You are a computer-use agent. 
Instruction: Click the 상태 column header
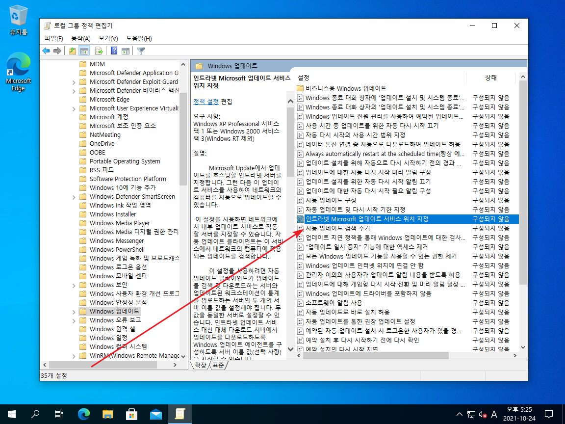pos(491,78)
